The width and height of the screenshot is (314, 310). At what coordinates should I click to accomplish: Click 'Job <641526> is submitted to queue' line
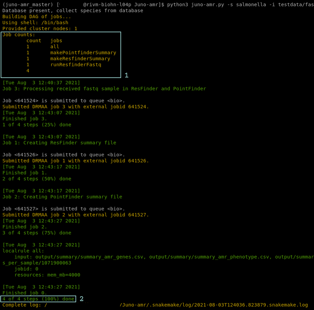coord(64,155)
